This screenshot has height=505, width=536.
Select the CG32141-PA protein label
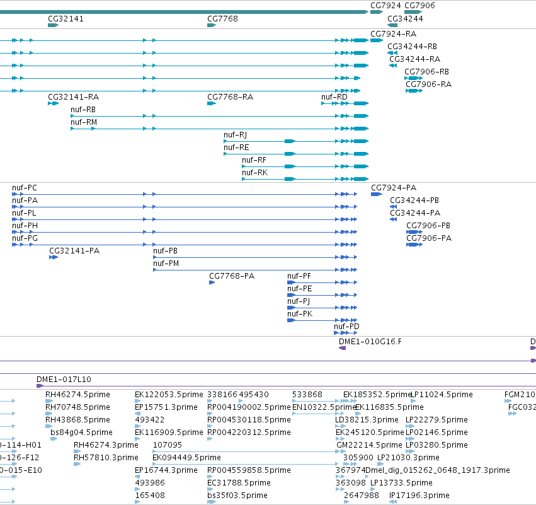click(x=74, y=251)
